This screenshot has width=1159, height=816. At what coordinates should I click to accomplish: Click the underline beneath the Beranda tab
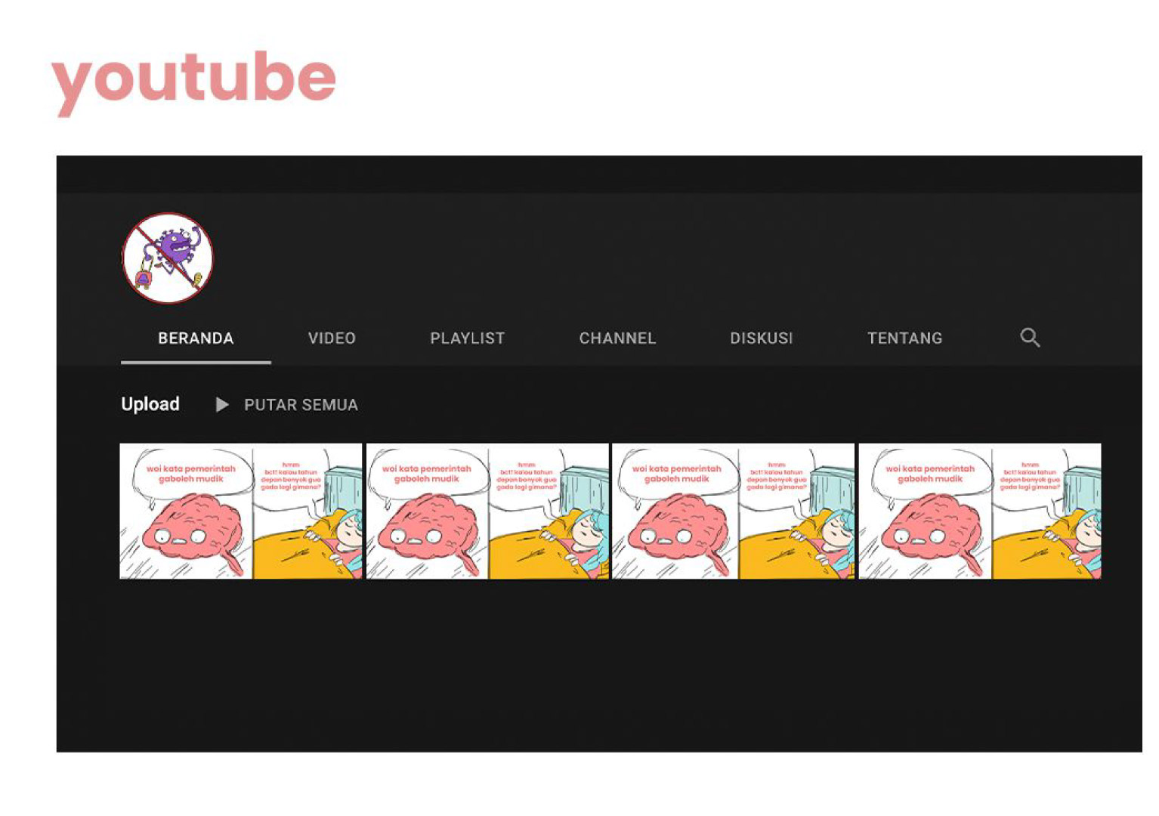[x=196, y=363]
